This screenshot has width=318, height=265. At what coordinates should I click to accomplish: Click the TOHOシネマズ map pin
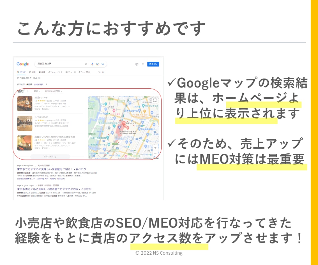pyautogui.click(x=143, y=106)
